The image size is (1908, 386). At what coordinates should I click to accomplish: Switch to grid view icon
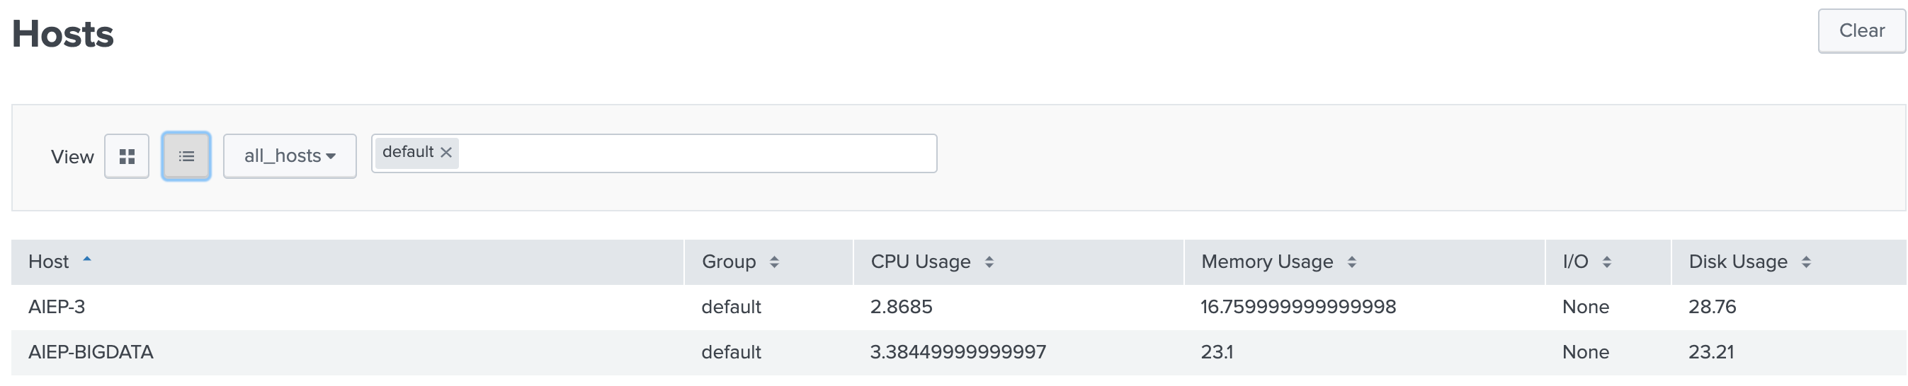click(x=127, y=156)
